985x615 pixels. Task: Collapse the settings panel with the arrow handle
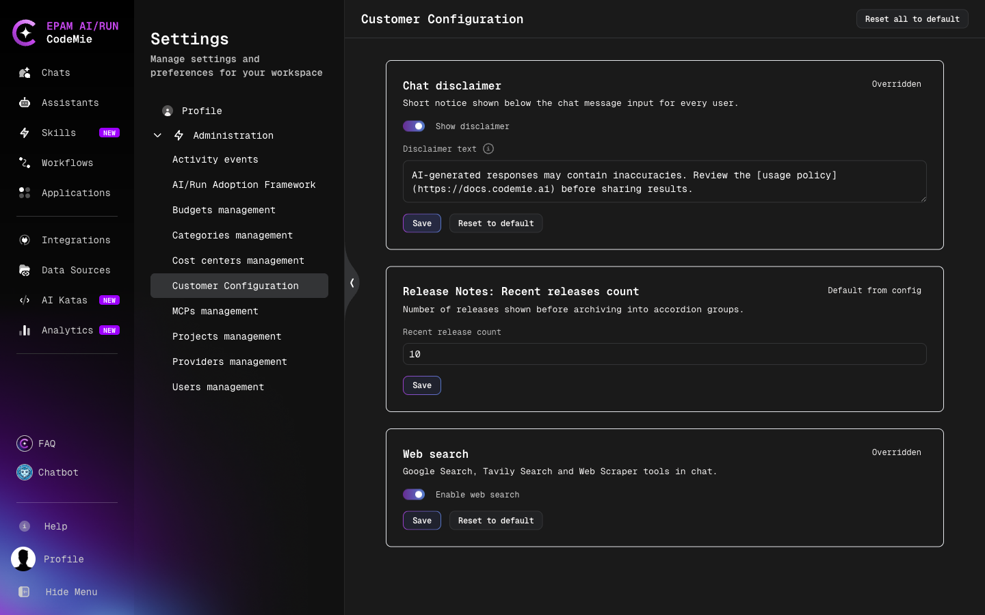point(352,282)
